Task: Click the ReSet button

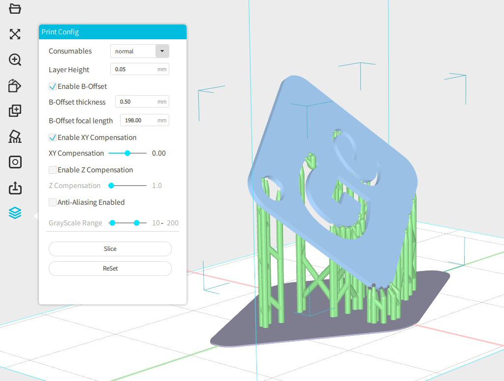Action: coord(110,269)
